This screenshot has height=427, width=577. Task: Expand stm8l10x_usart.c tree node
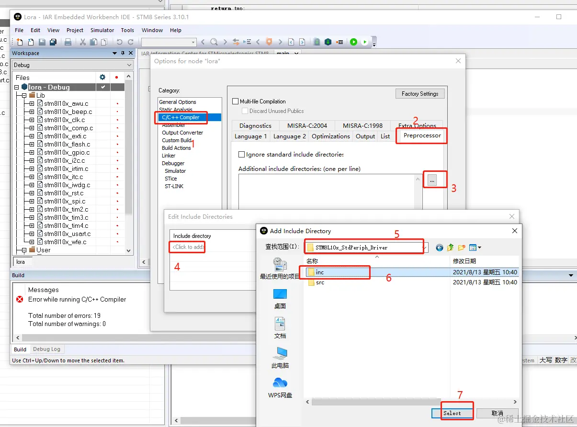(32, 234)
